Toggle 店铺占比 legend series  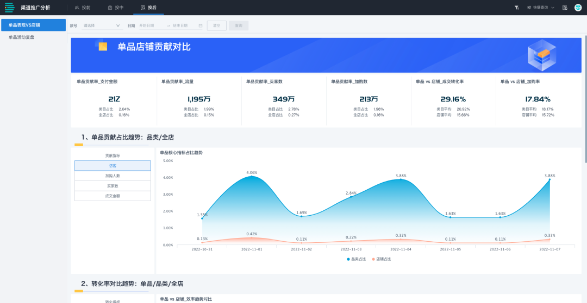click(x=382, y=259)
